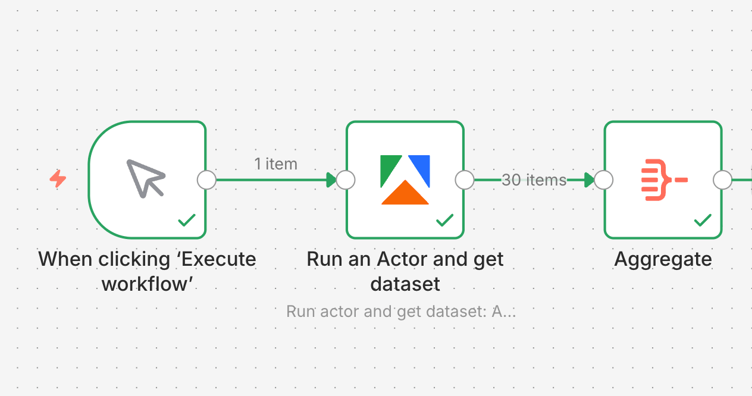This screenshot has height=396, width=752.
Task: Select the Aggregate node by its title
Action: [662, 259]
